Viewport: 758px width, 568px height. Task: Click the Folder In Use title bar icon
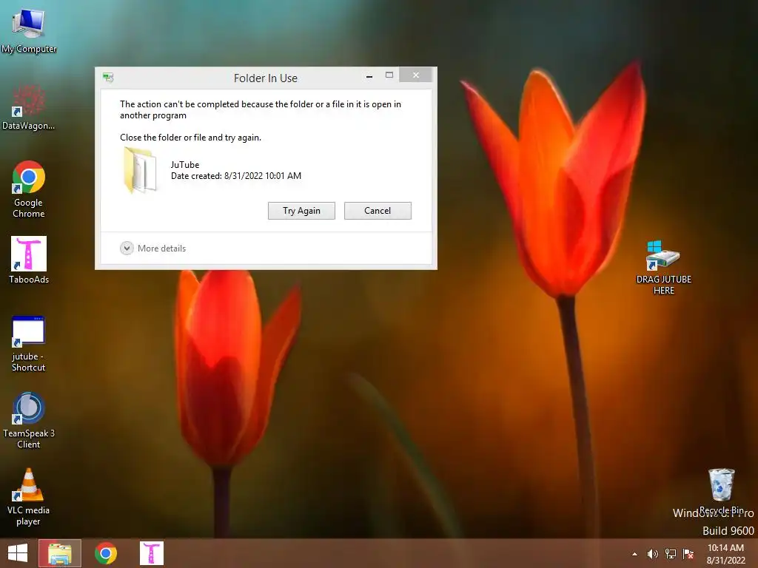108,77
